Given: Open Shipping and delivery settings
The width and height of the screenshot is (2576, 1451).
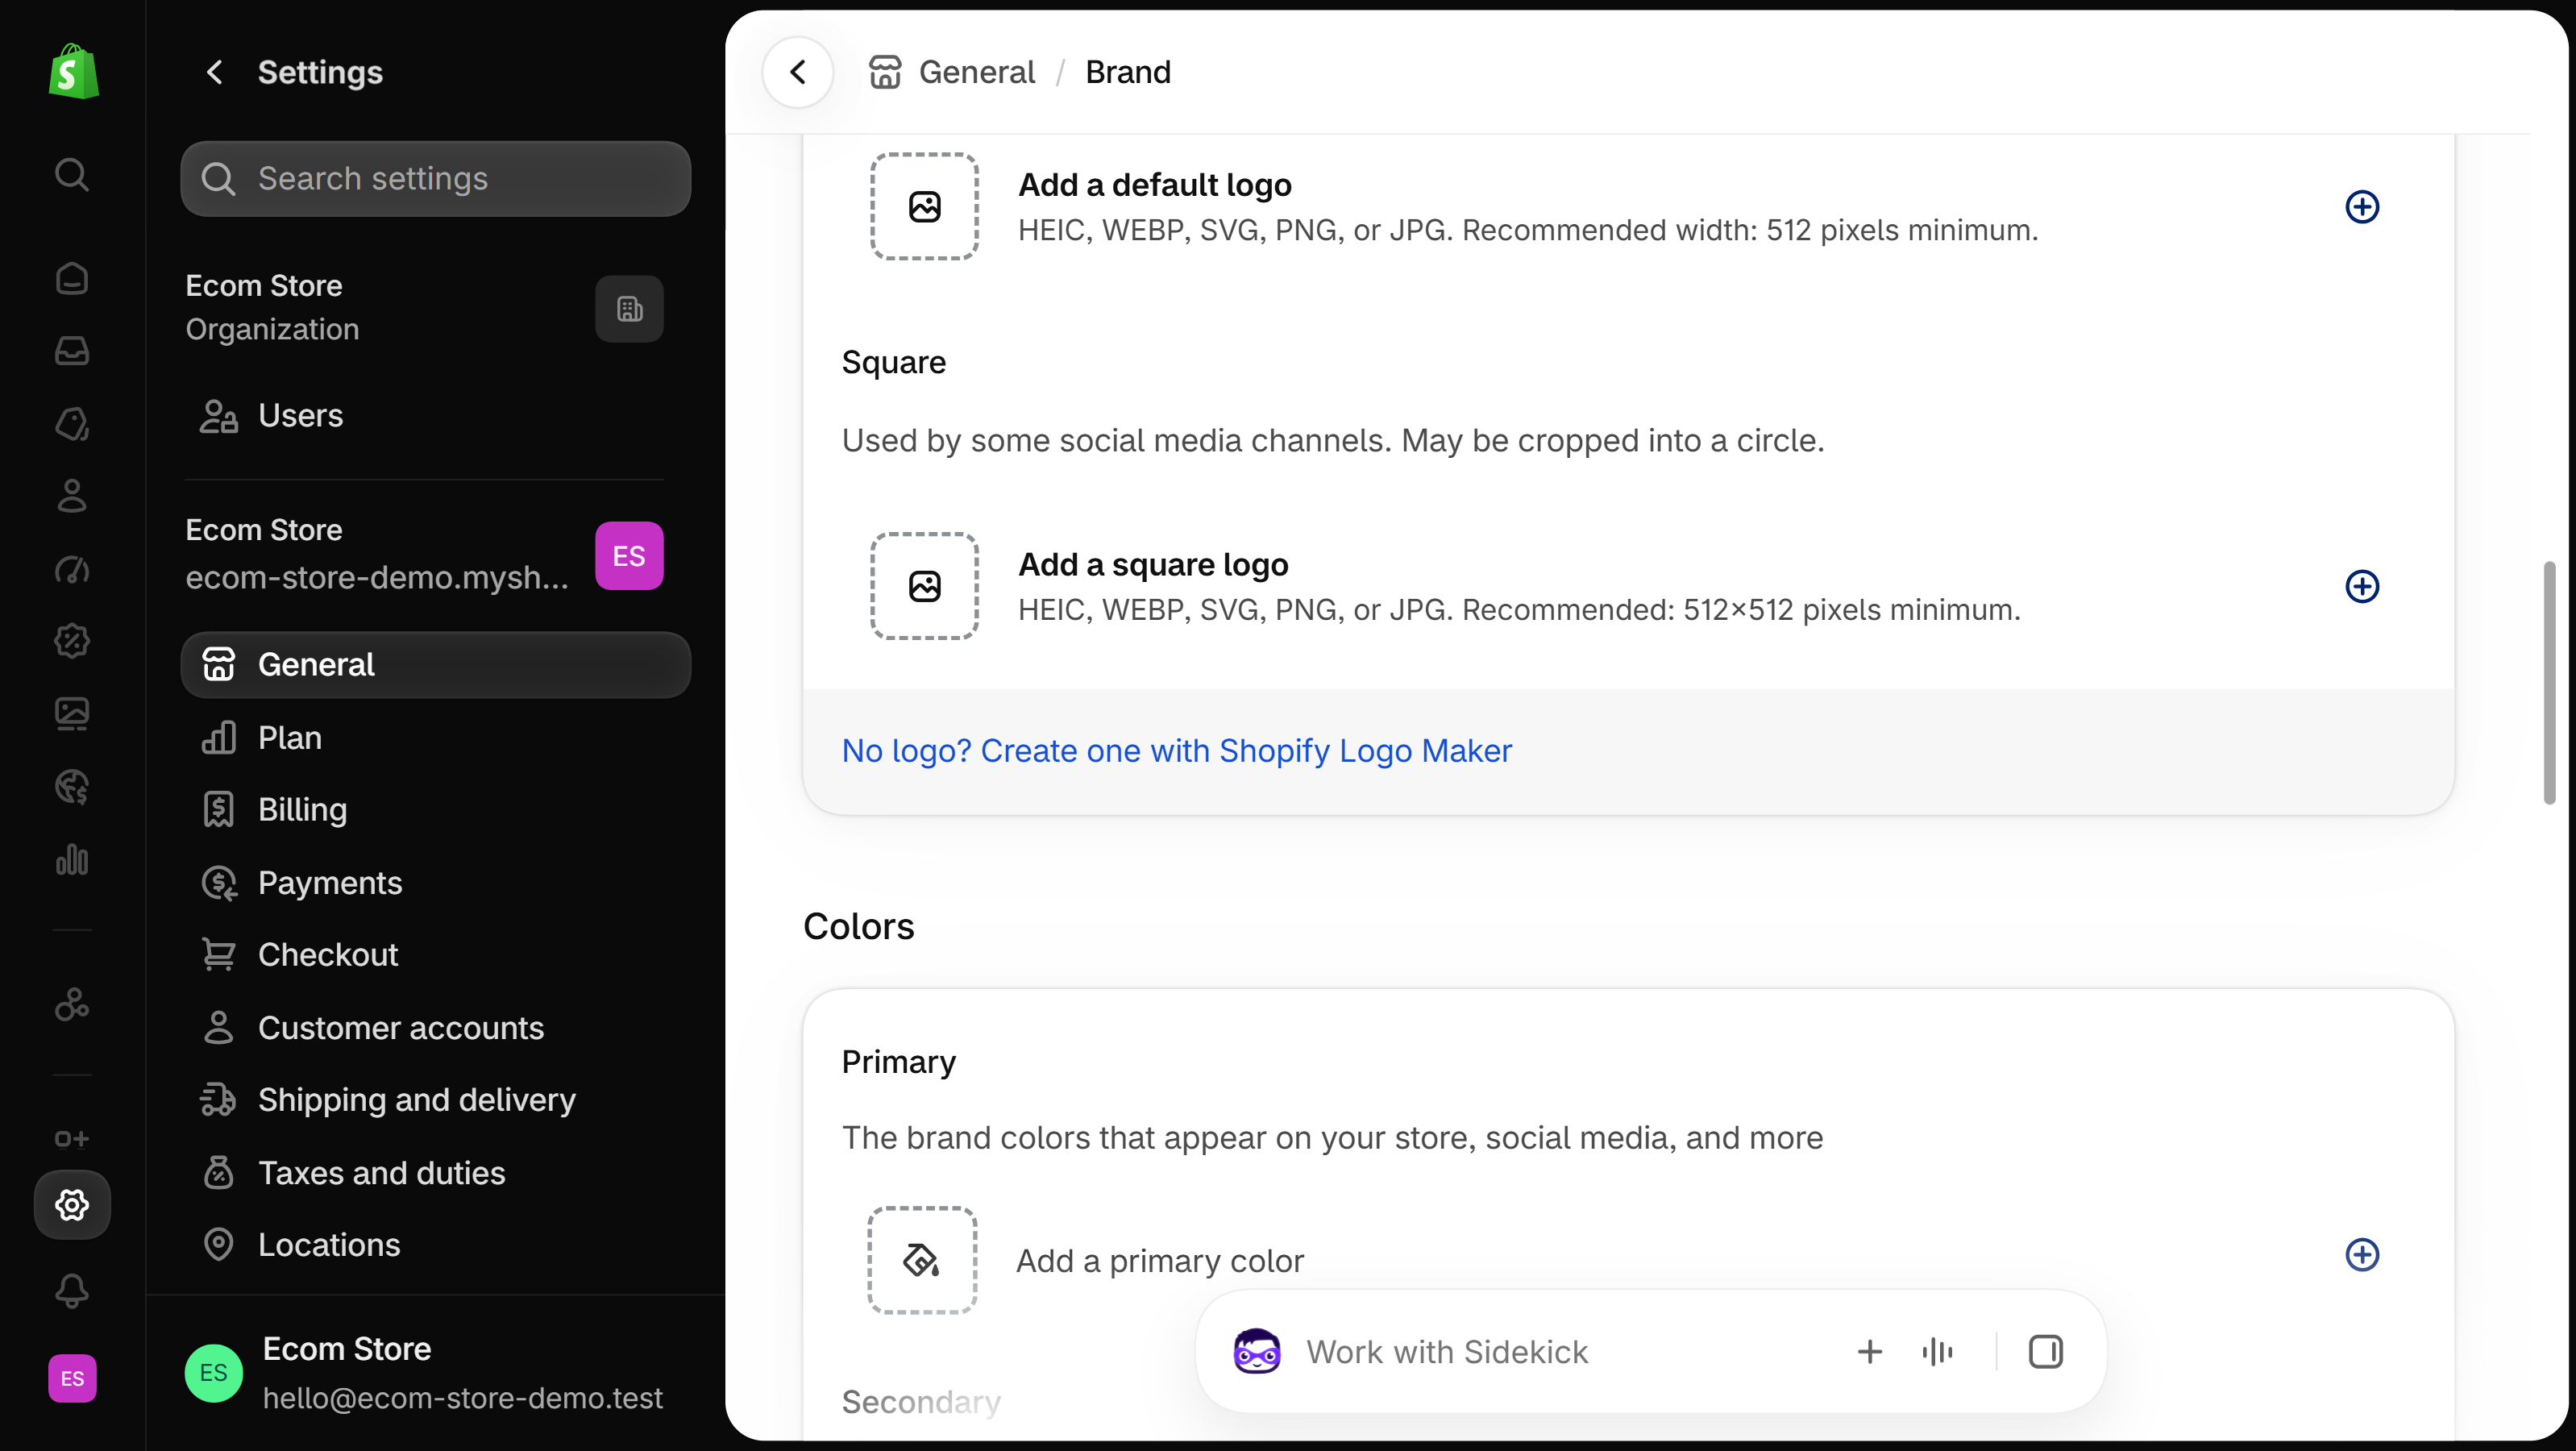Looking at the screenshot, I should pyautogui.click(x=436, y=1100).
